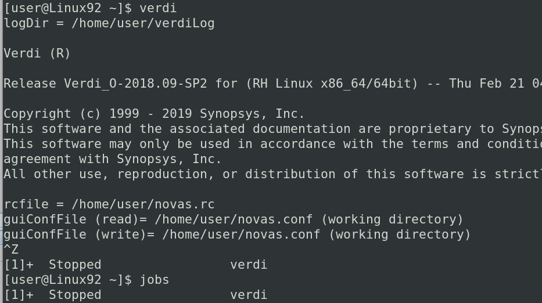Viewport: 542px width, 303px height.
Task: Click the '^Z' suspend marker line
Action: click(x=11, y=250)
